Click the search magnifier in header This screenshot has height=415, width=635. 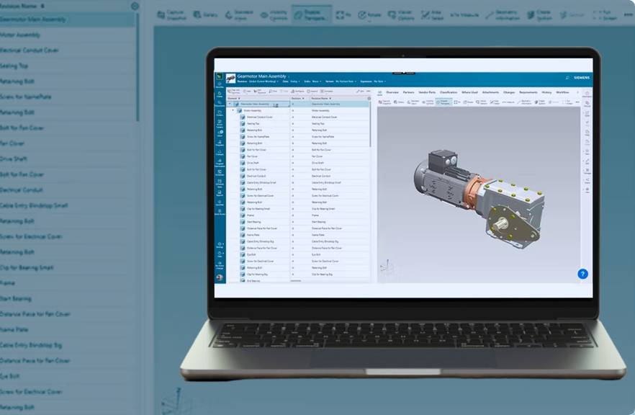tap(567, 78)
